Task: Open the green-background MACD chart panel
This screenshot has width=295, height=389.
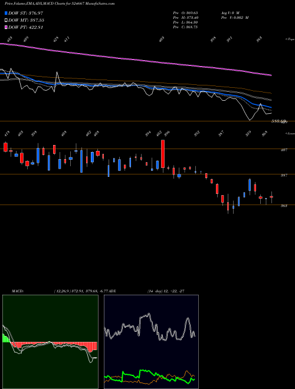Action: [x=50, y=342]
